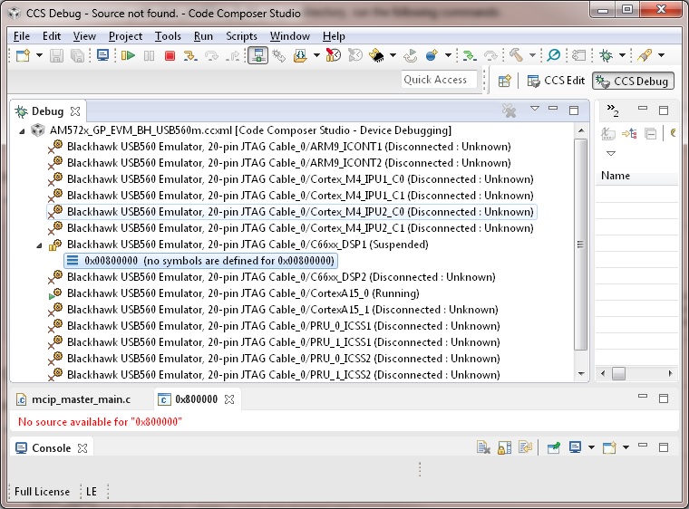Viewport: 689px width, 509px height.
Task: Click the CCS Debug perspective button
Action: (632, 81)
